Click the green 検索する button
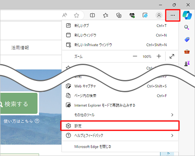 19,103
